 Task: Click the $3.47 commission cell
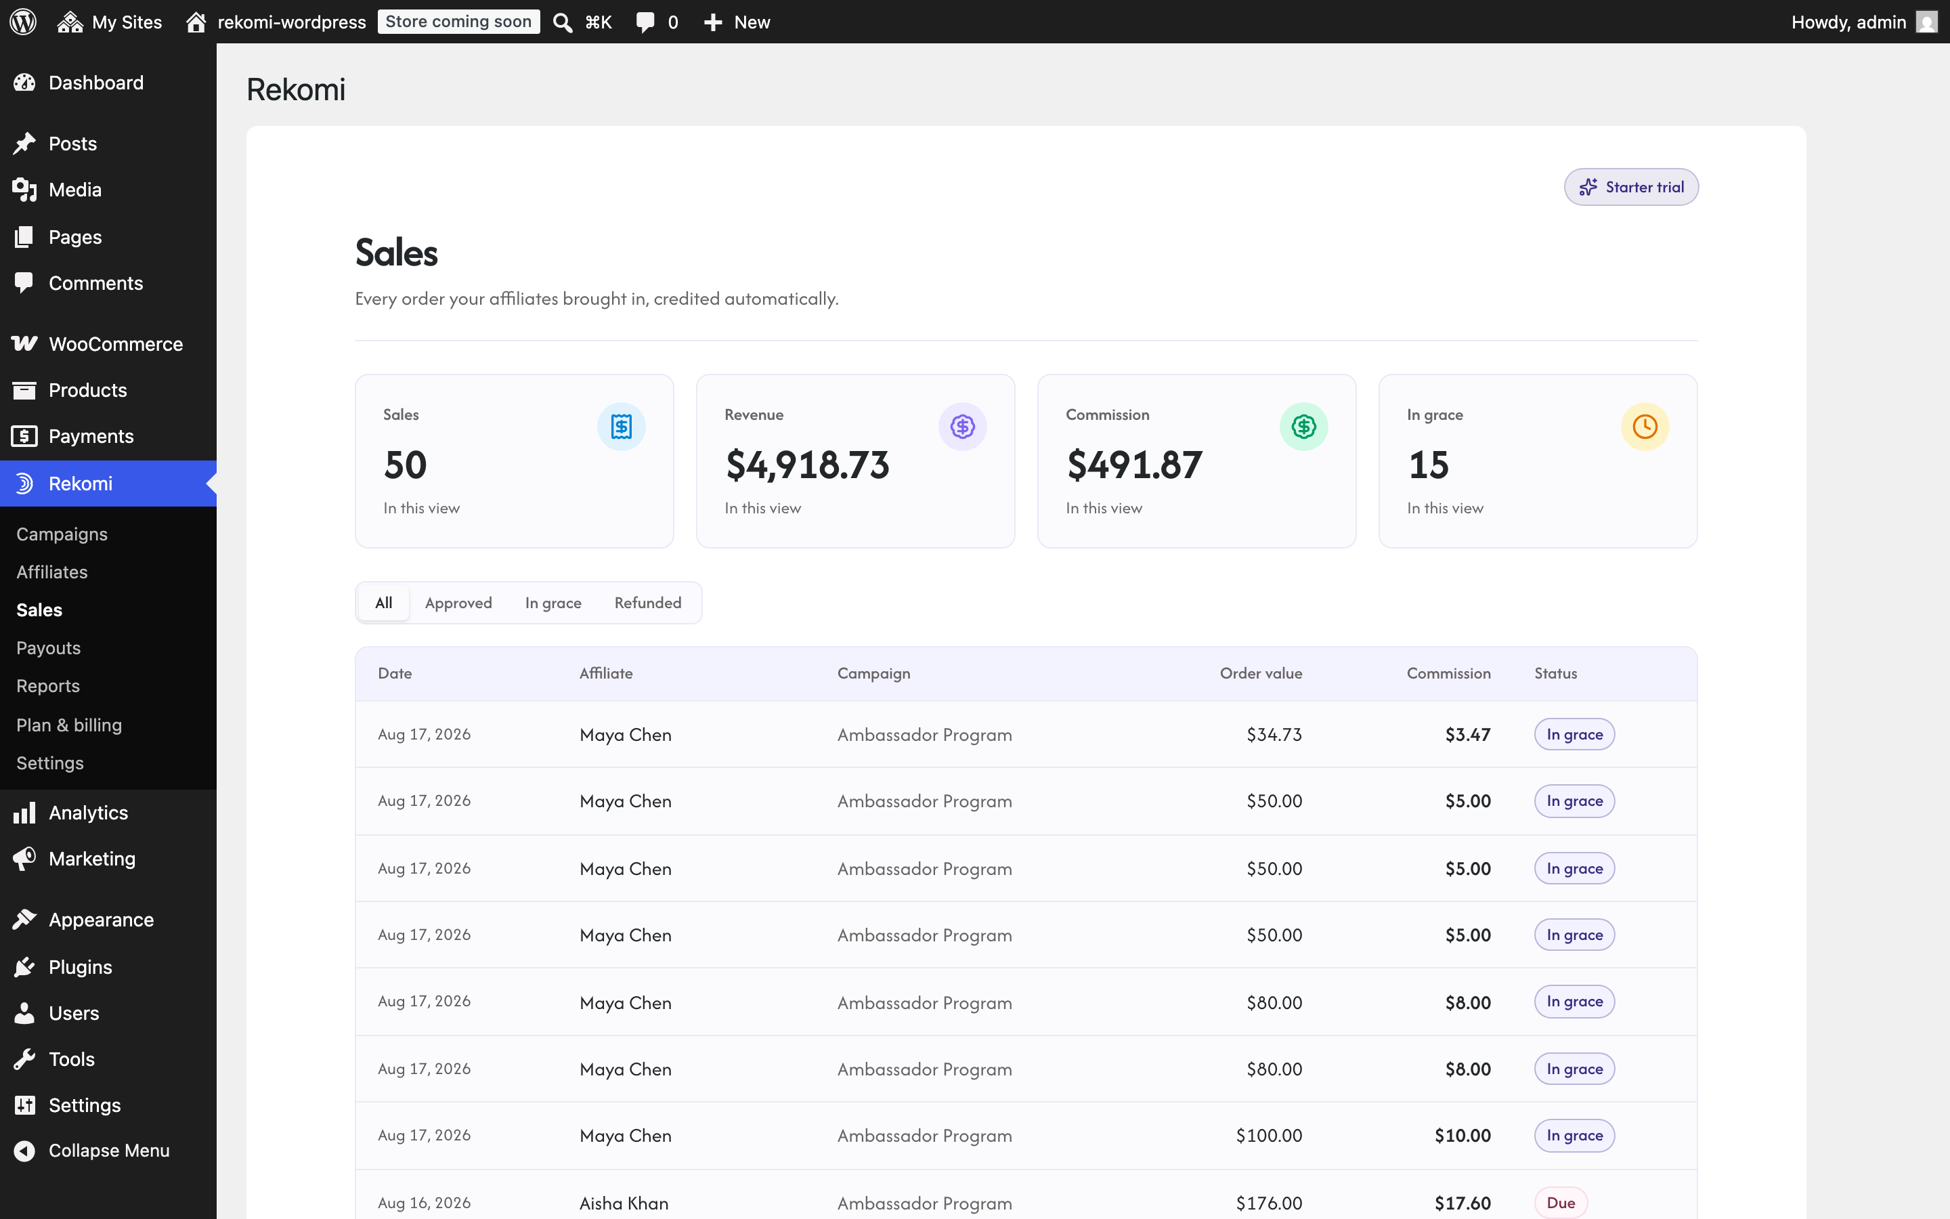pyautogui.click(x=1468, y=735)
